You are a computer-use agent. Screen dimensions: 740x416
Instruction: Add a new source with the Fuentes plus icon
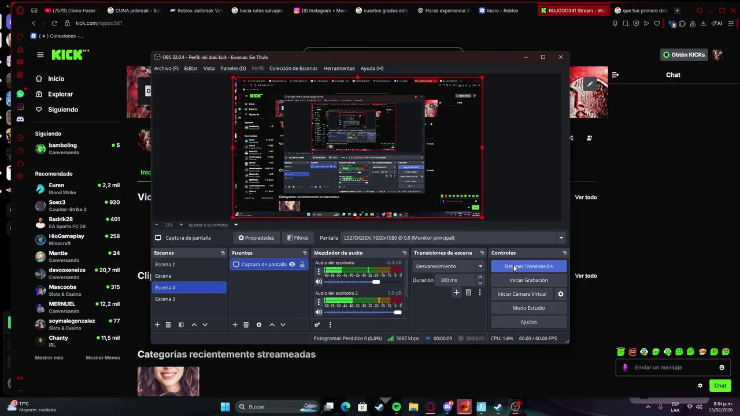235,325
